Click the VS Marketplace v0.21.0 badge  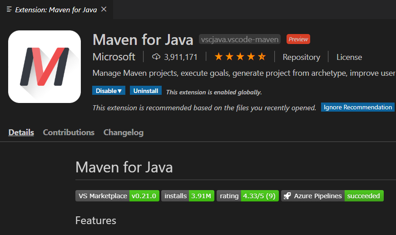pyautogui.click(x=117, y=196)
